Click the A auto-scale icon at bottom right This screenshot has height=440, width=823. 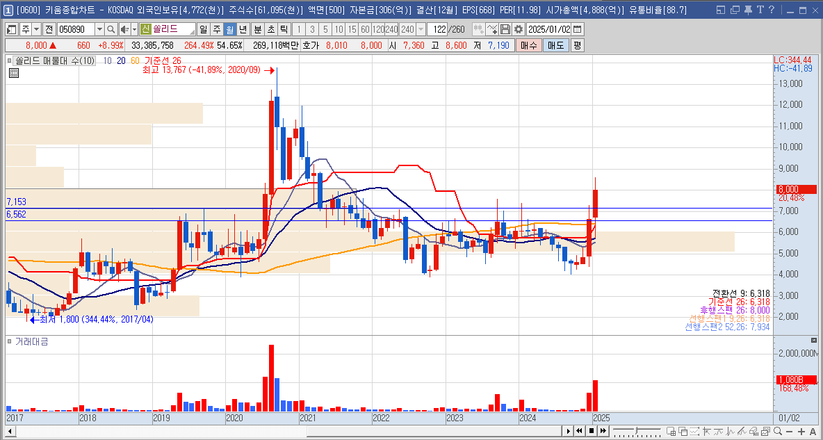(814, 431)
